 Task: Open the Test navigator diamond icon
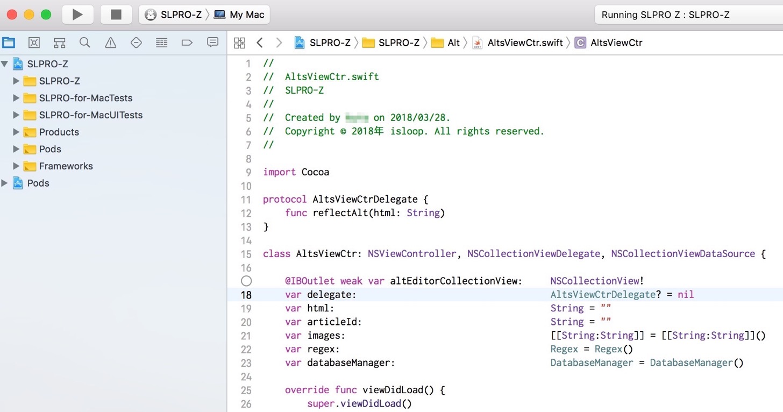(x=136, y=43)
